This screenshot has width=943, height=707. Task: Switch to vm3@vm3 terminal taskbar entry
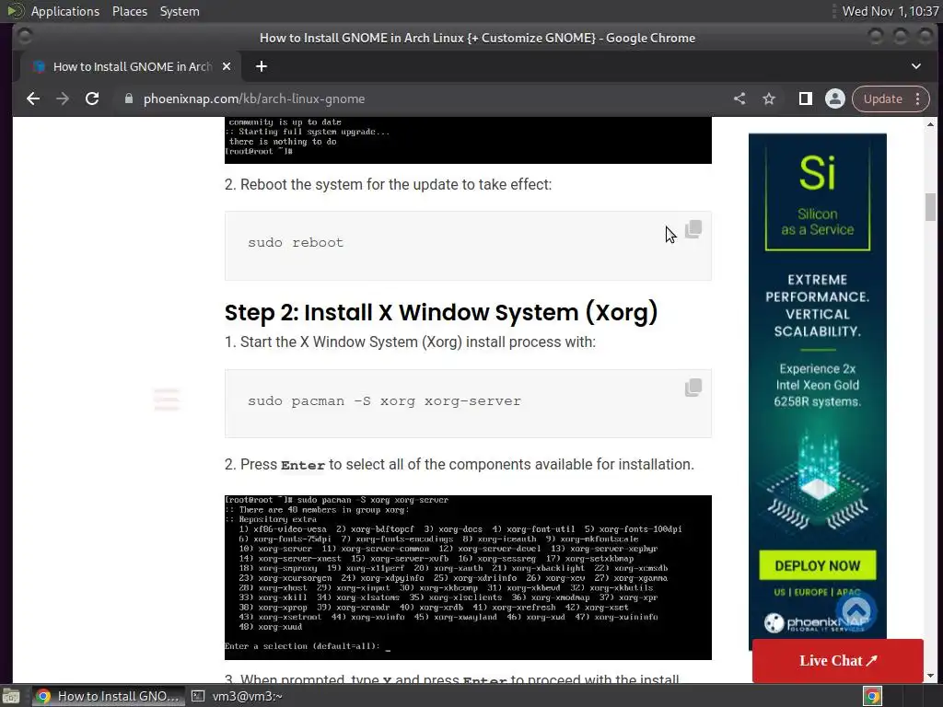(237, 696)
